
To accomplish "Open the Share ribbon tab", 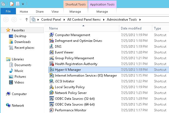I will pos(40,12).
